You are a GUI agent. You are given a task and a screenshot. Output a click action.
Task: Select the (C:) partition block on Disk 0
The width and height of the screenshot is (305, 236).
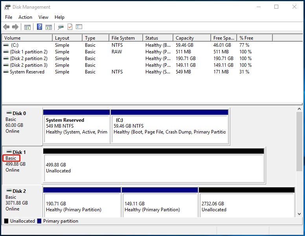[x=169, y=127]
